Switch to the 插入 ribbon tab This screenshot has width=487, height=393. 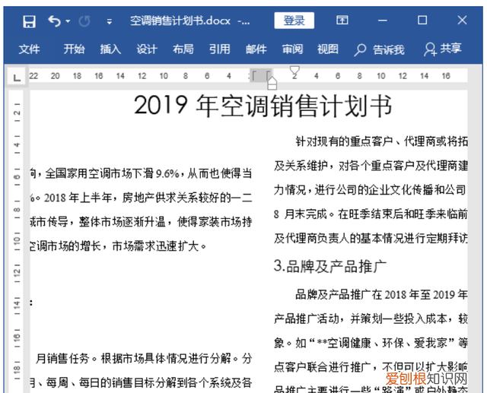[110, 49]
